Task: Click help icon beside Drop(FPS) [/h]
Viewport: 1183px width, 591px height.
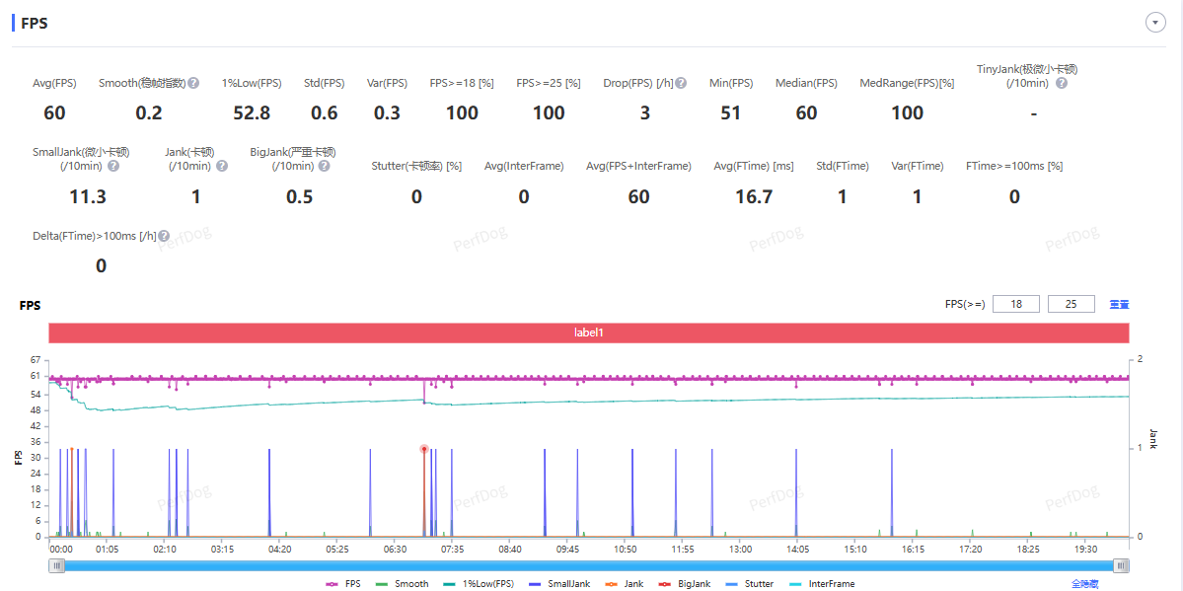Action: point(681,83)
